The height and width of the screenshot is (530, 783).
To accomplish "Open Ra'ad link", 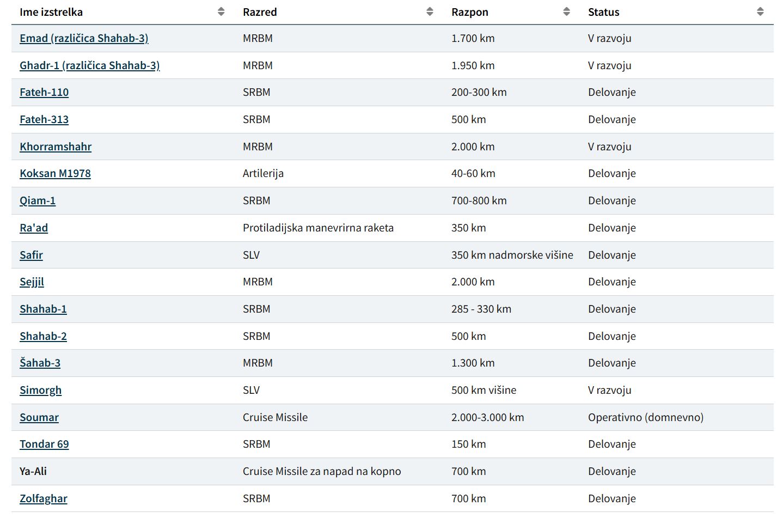I will [x=34, y=228].
